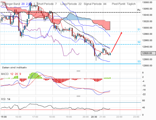Click the RSI axis value 40

click(x=144, y=108)
